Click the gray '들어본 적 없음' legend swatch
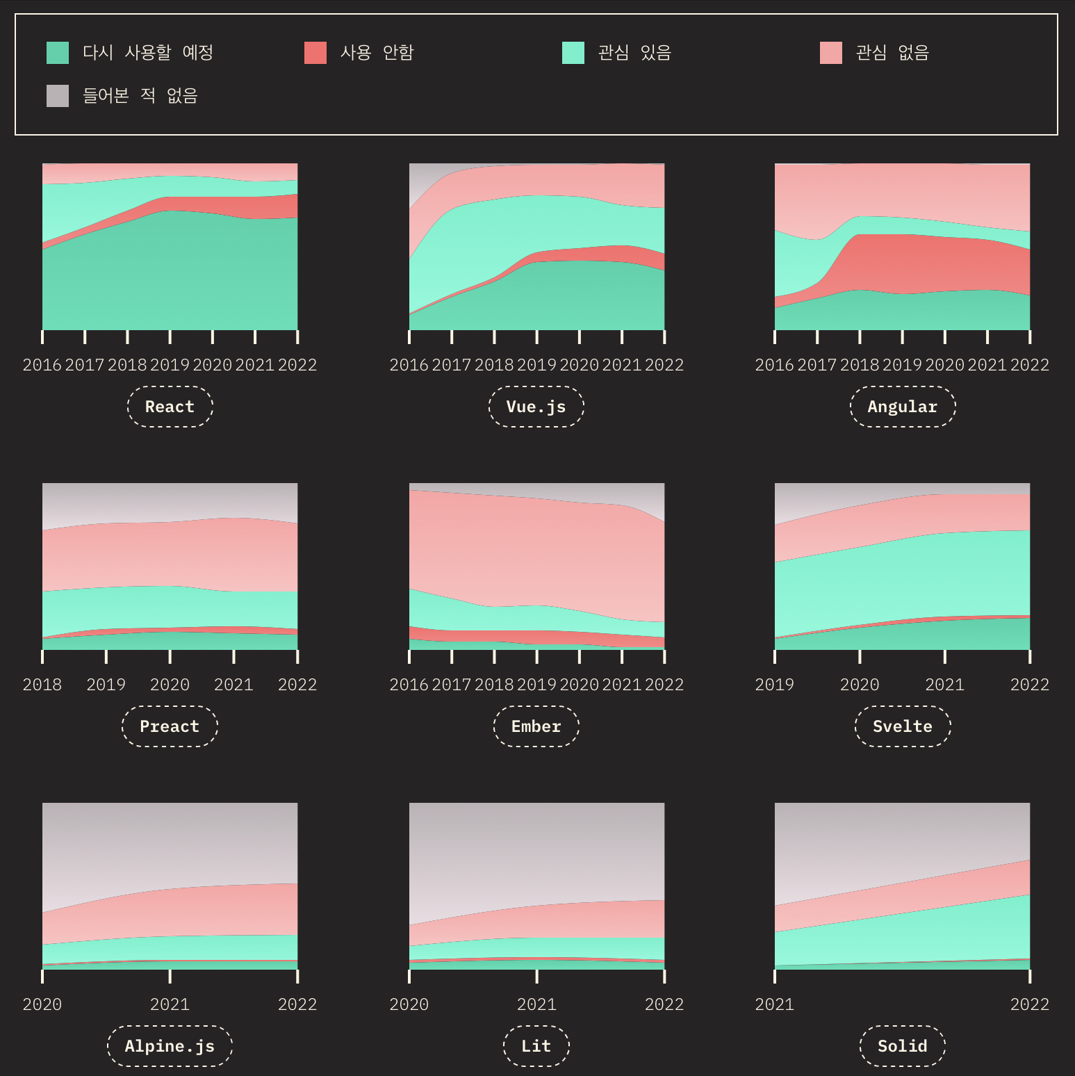The width and height of the screenshot is (1075, 1076). click(58, 96)
